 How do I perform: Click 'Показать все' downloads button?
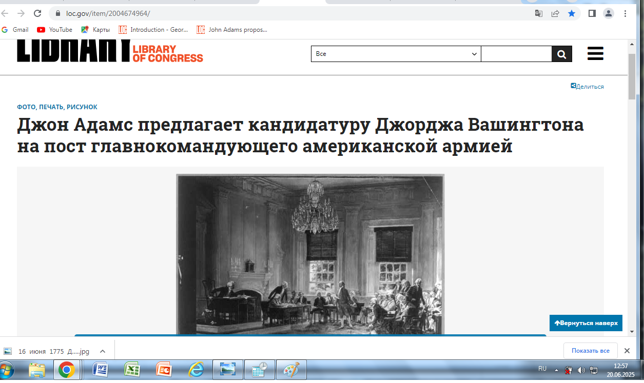pos(590,351)
